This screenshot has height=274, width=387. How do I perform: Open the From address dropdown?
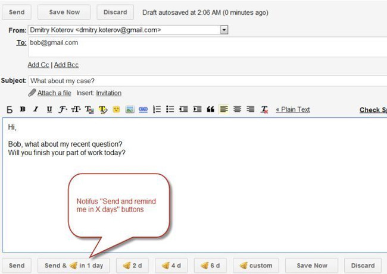224,30
